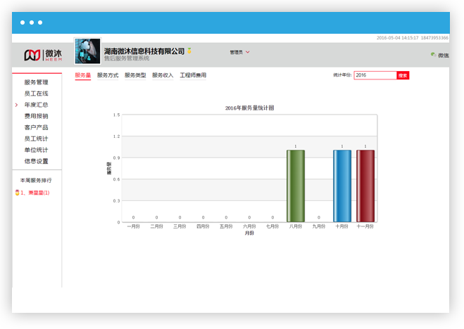Select the 工程师费用 tab

(x=193, y=75)
